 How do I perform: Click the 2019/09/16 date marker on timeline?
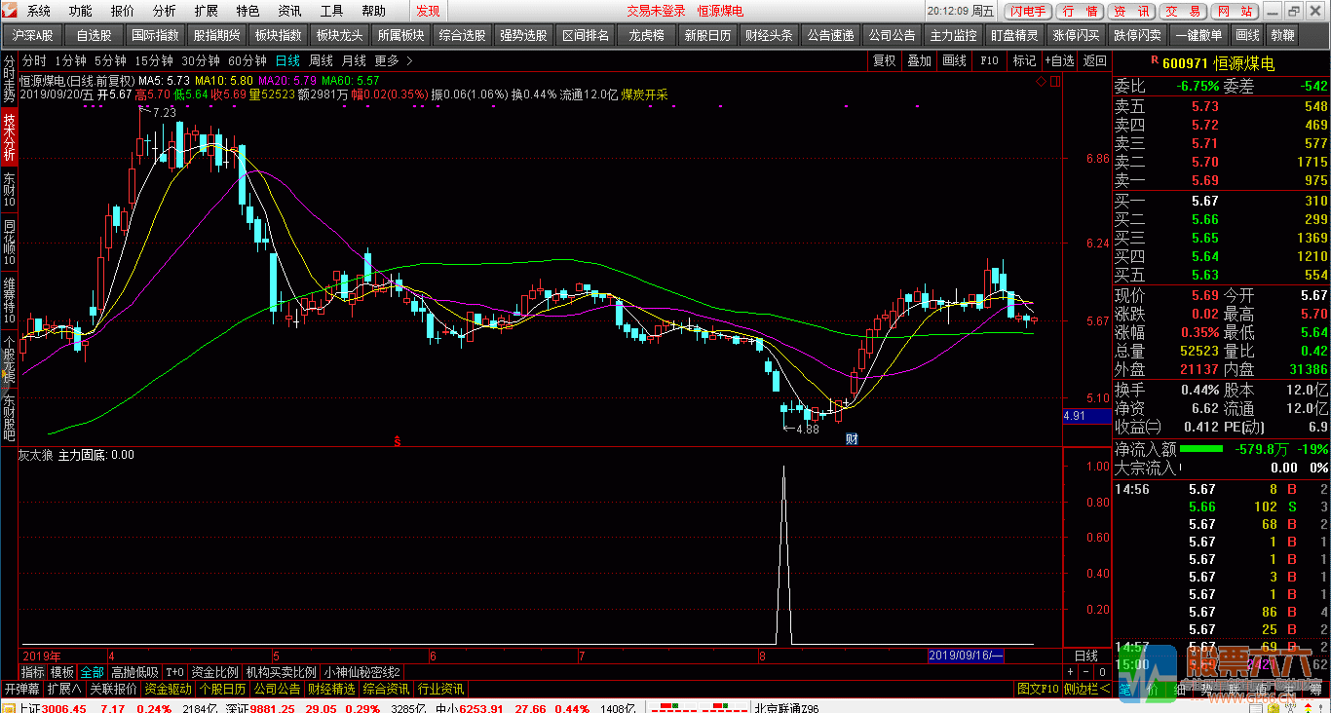click(x=966, y=656)
